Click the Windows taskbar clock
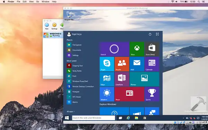 point(205,118)
